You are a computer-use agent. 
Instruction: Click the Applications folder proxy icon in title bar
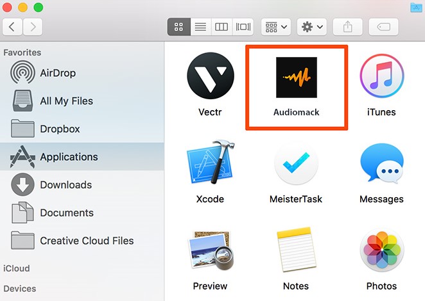(416, 7)
